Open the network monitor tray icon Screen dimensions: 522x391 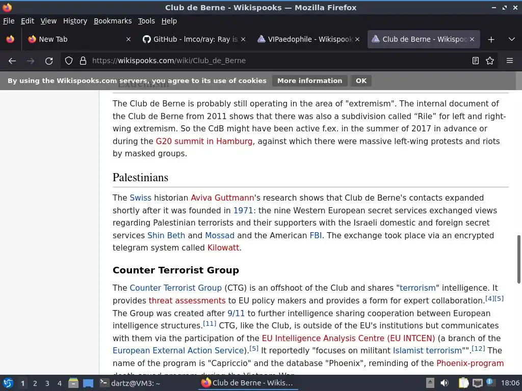[477, 383]
